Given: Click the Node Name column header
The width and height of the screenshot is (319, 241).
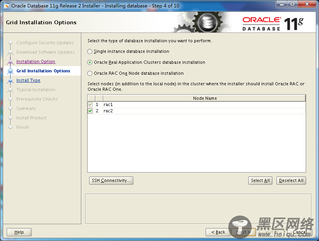Looking at the screenshot, I should (x=204, y=98).
